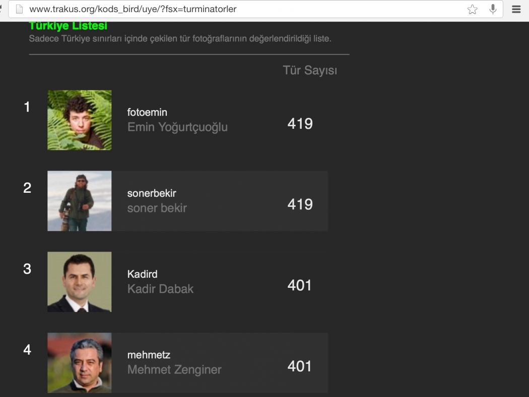
Task: Select the name Kadir Dabak
Action: point(160,289)
